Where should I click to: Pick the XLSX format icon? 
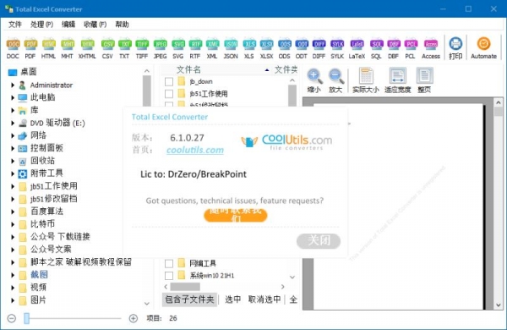tap(267, 48)
